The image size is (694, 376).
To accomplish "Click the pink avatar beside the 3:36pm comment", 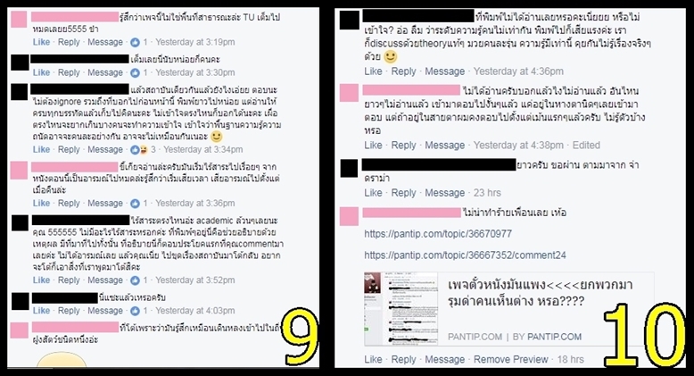I will (x=19, y=171).
